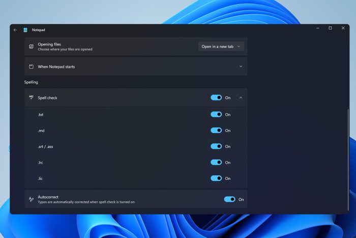Go back using the arrow icon
The width and height of the screenshot is (356, 238).
coord(15,30)
